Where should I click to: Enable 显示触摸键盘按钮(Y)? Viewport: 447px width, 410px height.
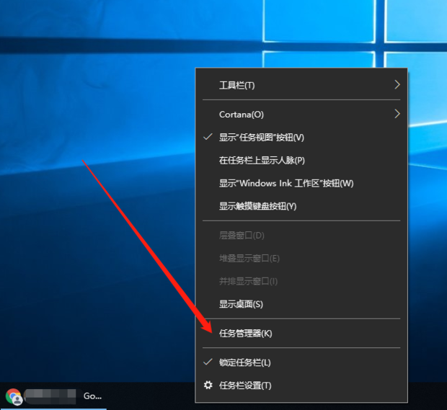(301, 206)
